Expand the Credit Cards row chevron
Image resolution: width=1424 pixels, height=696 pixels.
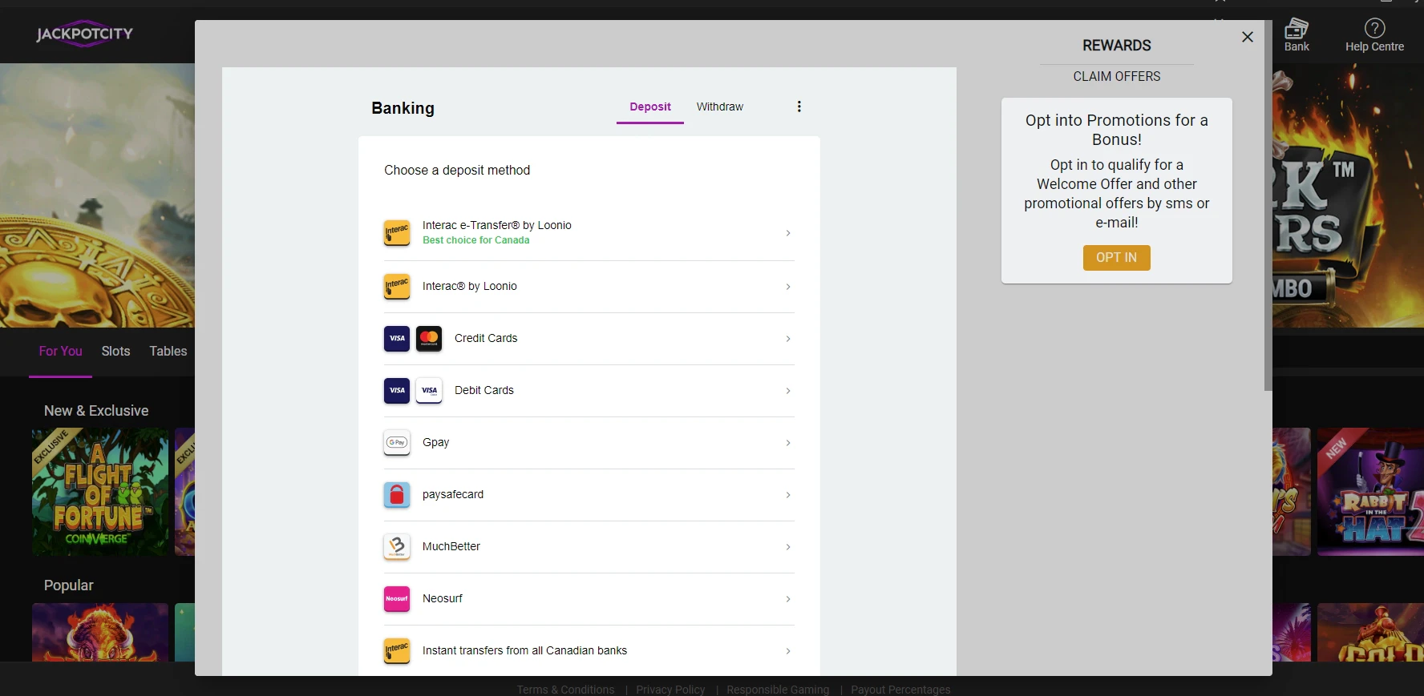(x=788, y=339)
